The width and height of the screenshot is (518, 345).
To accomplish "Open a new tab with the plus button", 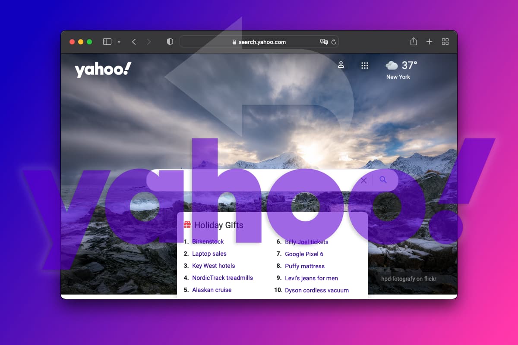I will click(430, 42).
